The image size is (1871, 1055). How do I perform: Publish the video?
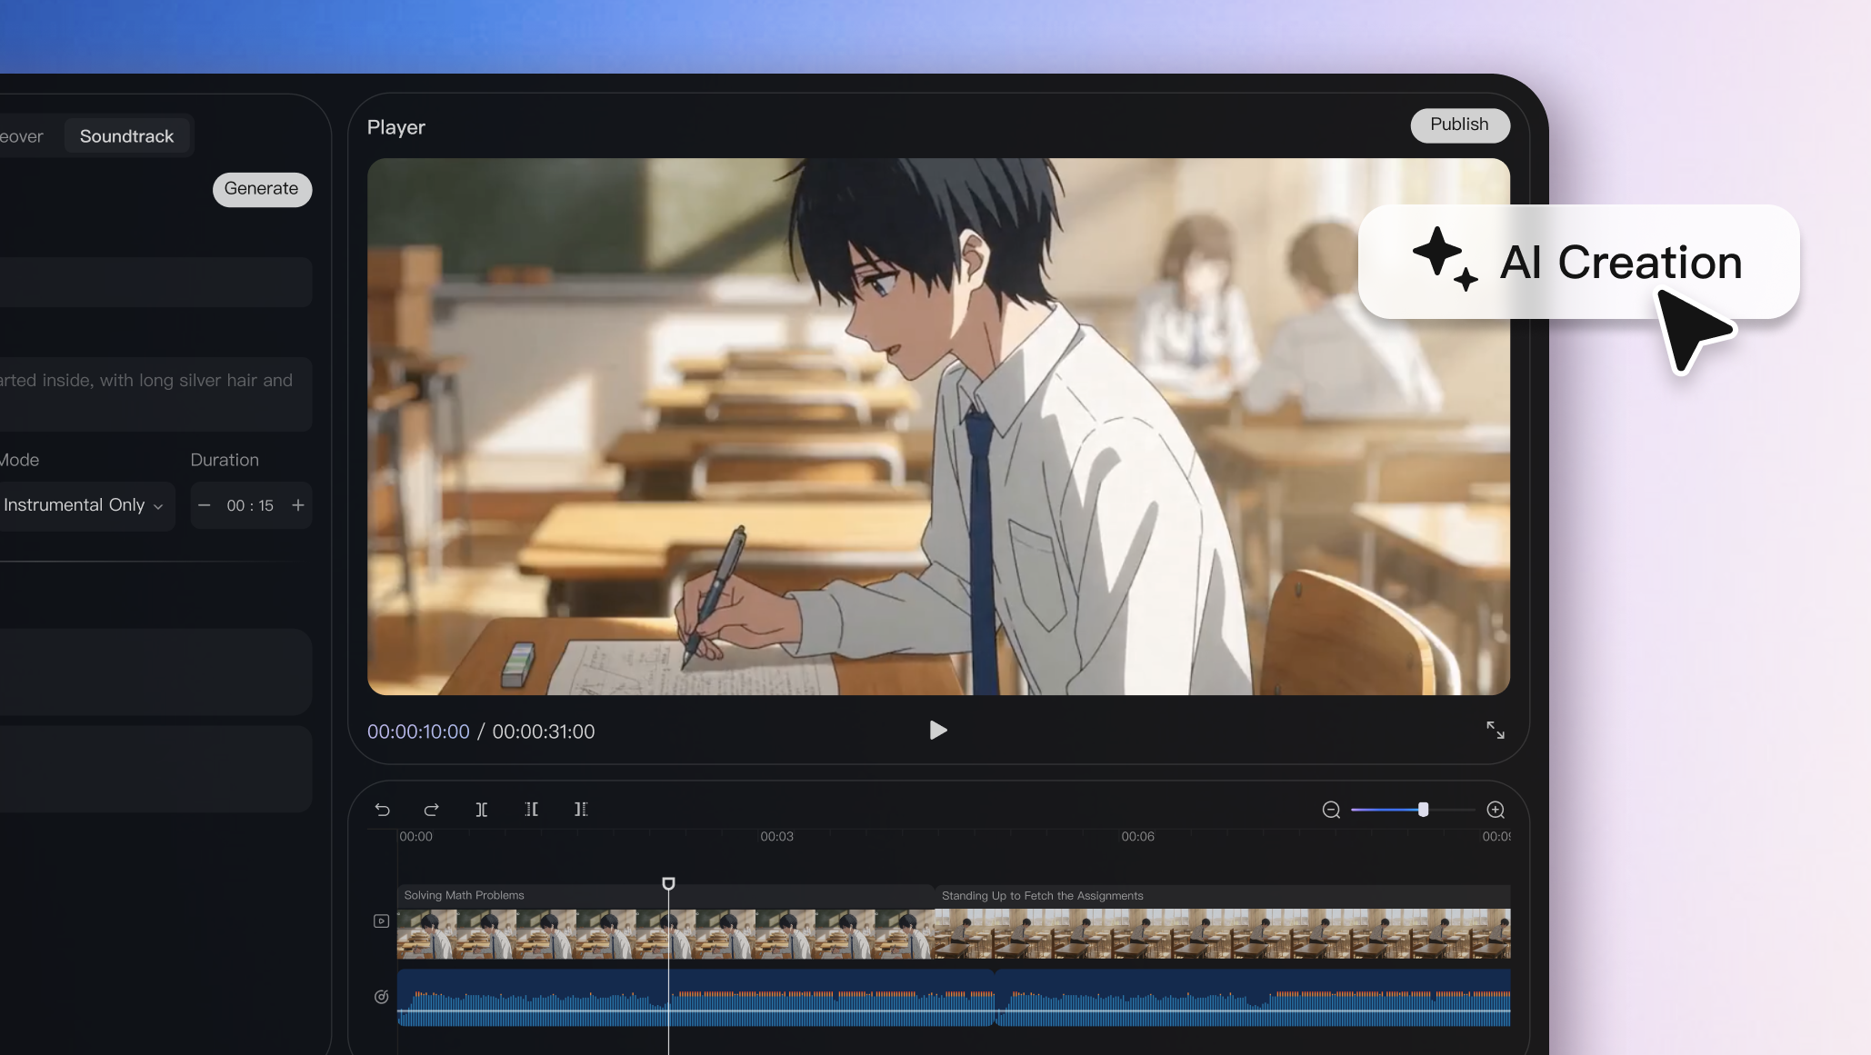pos(1459,124)
